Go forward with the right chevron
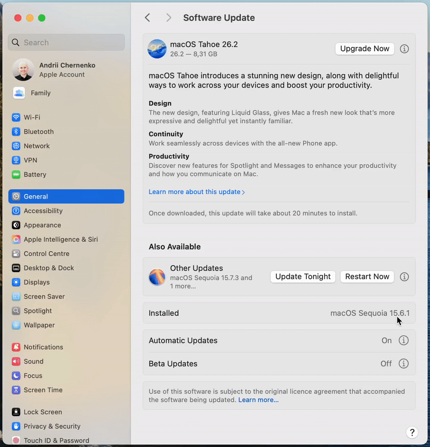 tap(169, 18)
